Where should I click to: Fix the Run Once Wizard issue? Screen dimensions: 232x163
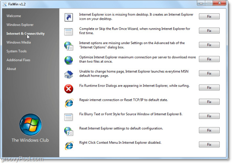point(209,30)
